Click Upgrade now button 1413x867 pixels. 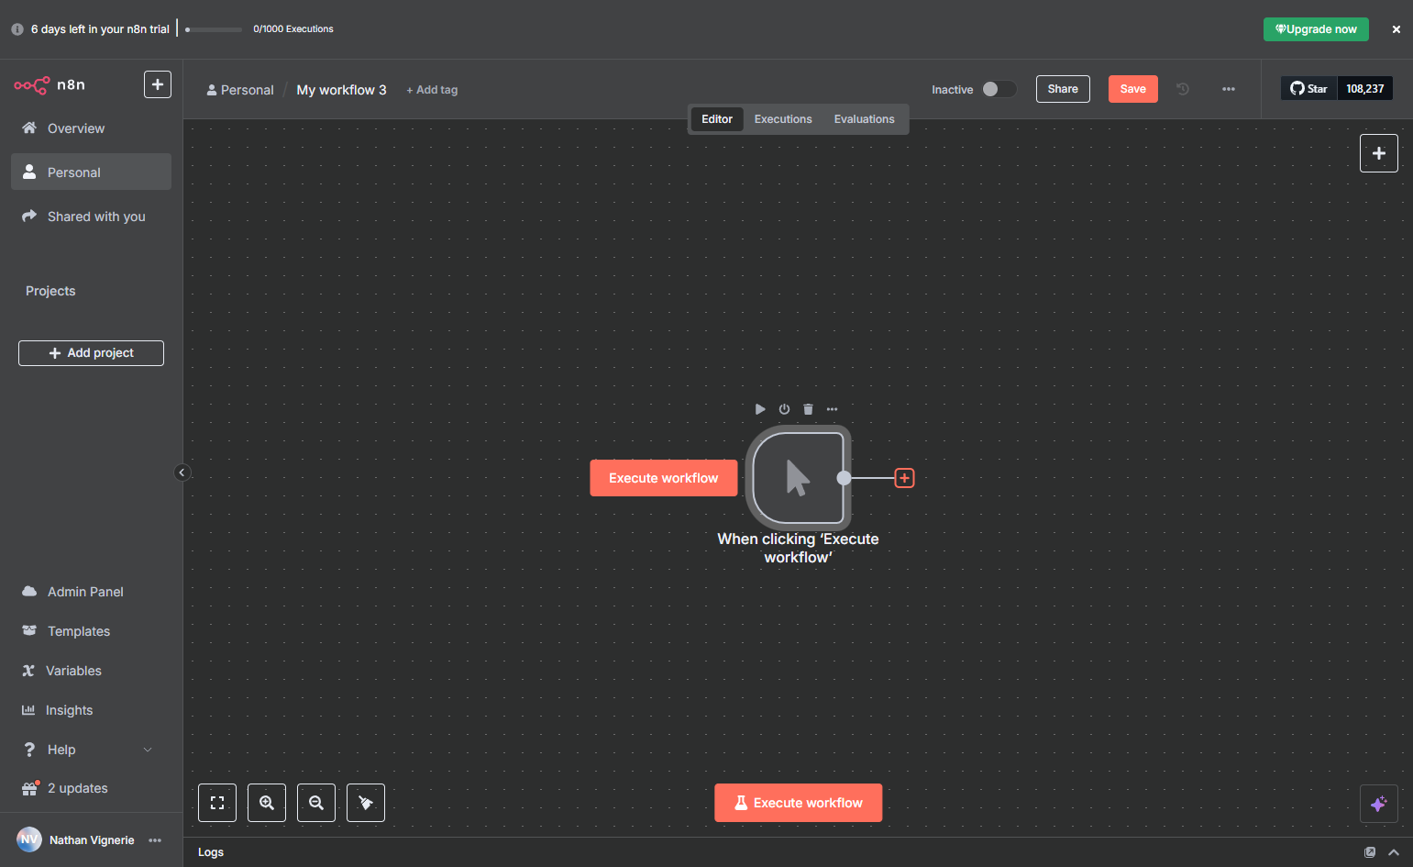pyautogui.click(x=1316, y=29)
